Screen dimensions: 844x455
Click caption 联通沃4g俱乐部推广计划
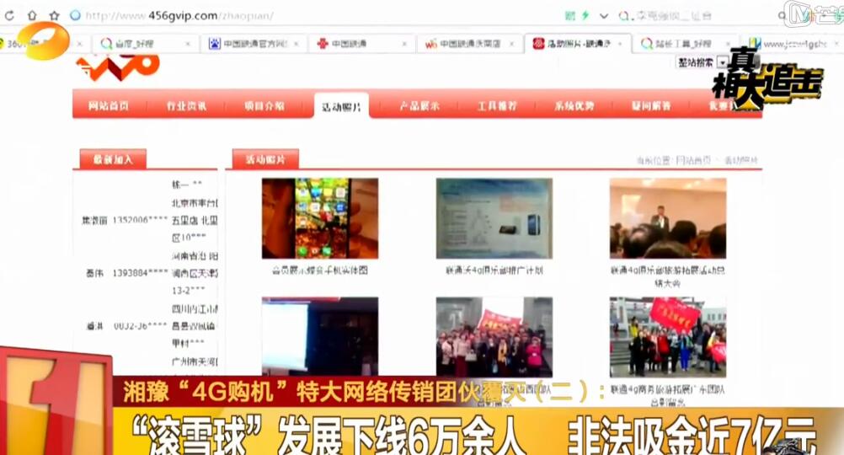pos(494,270)
